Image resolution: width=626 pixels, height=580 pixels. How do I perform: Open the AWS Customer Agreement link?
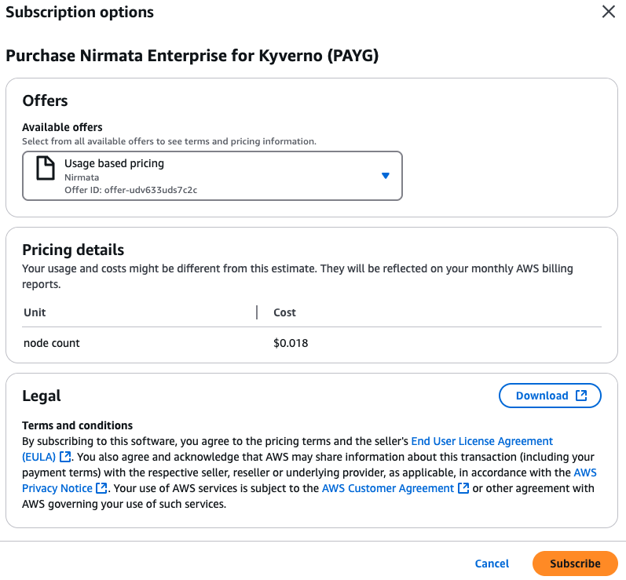[x=388, y=488]
